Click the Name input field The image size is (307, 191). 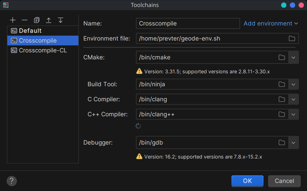pyautogui.click(x=188, y=23)
